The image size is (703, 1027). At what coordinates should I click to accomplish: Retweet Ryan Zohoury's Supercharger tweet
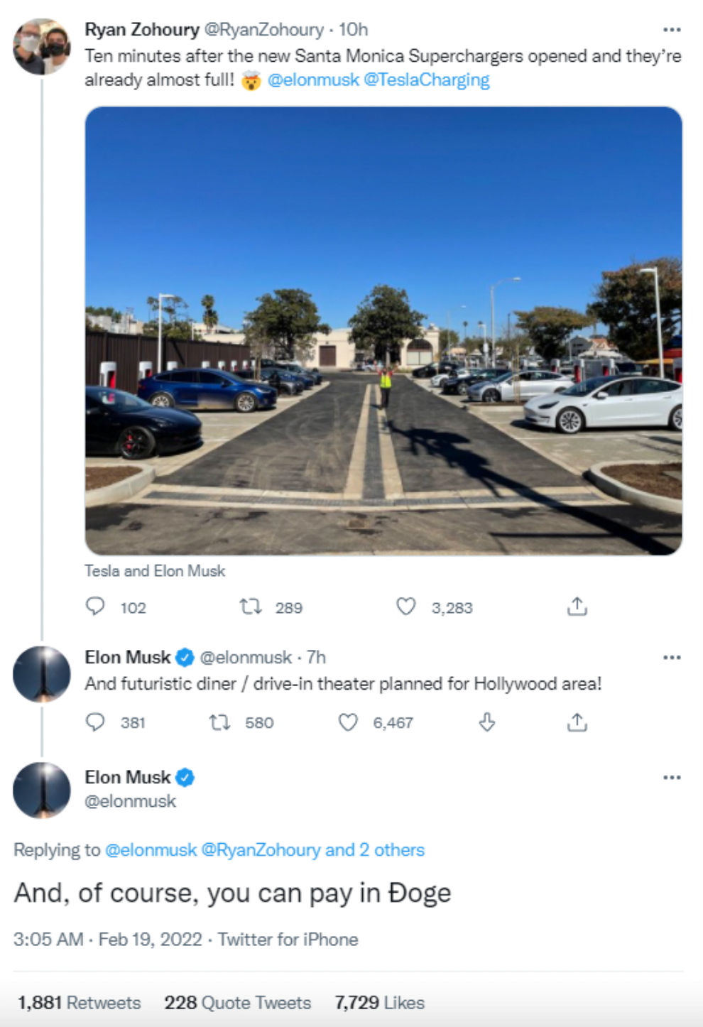click(251, 607)
